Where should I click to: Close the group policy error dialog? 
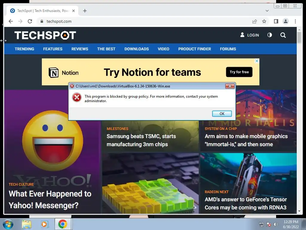click(230, 86)
